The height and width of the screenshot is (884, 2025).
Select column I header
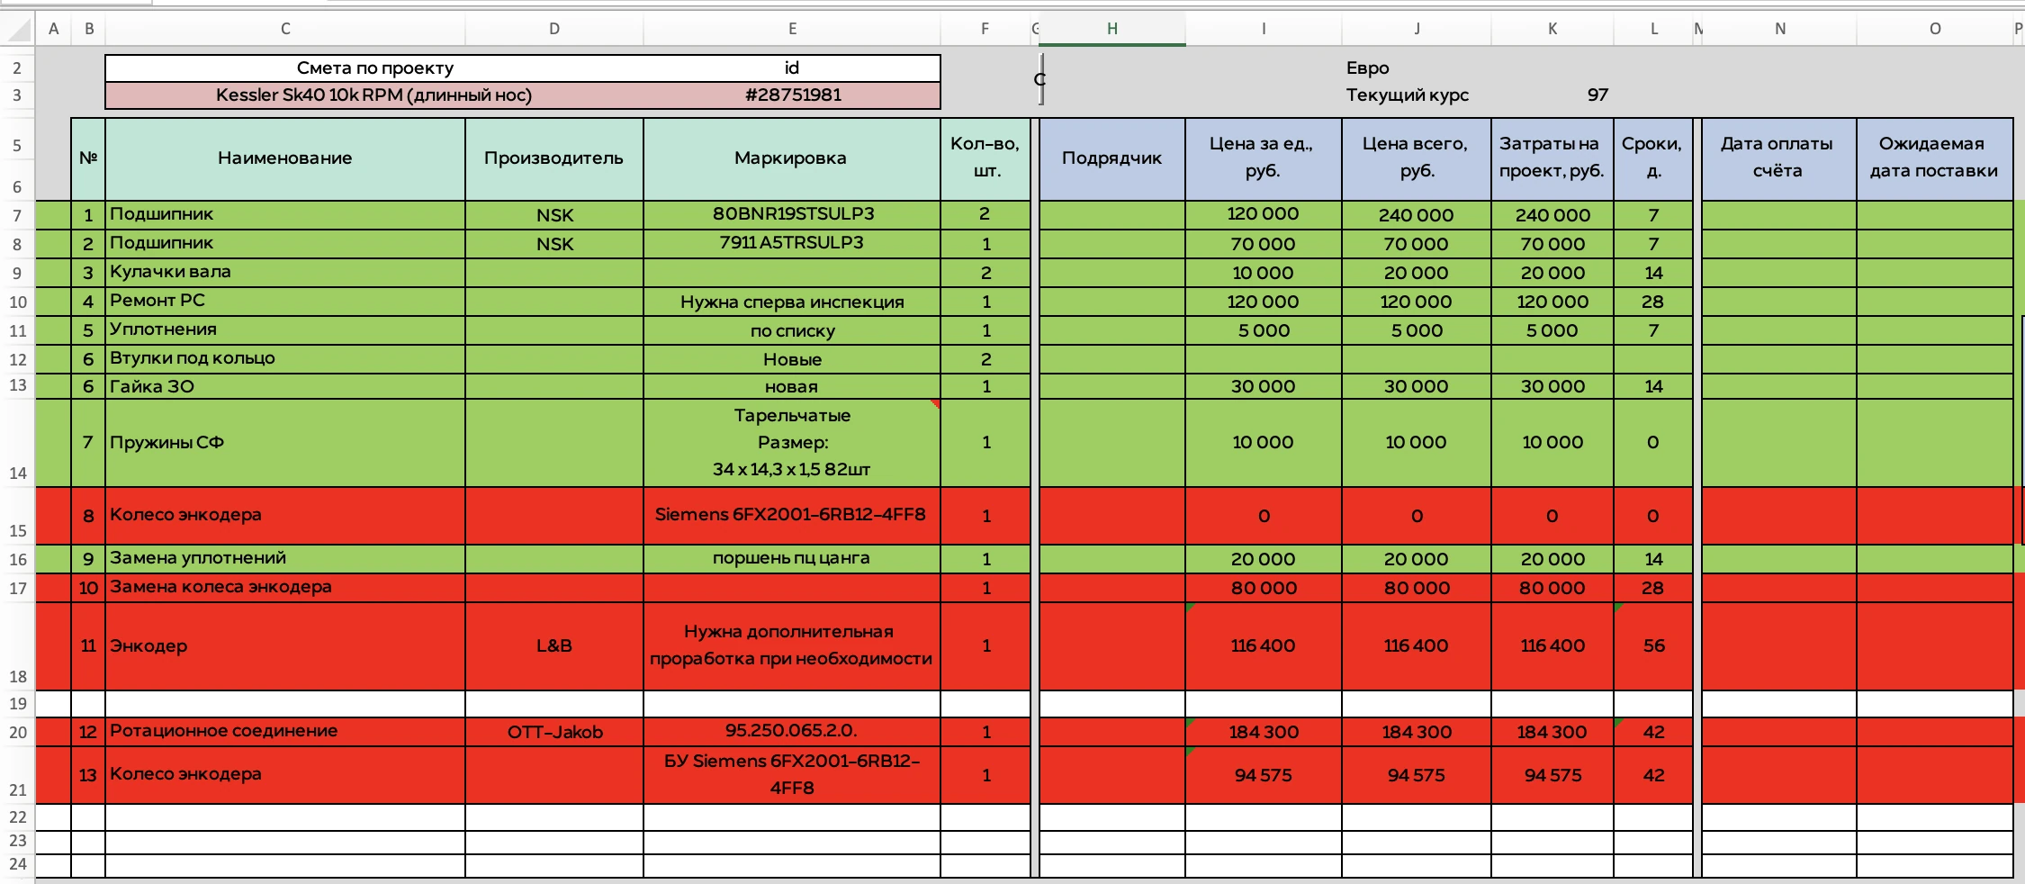click(x=1264, y=29)
